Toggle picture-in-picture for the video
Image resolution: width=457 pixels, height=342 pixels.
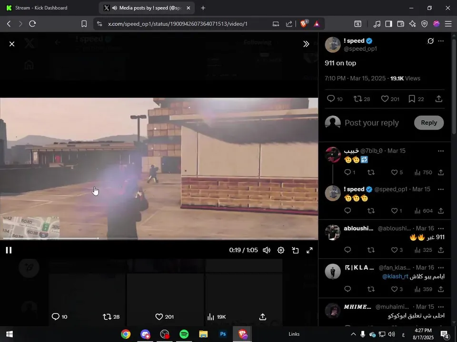tap(295, 250)
